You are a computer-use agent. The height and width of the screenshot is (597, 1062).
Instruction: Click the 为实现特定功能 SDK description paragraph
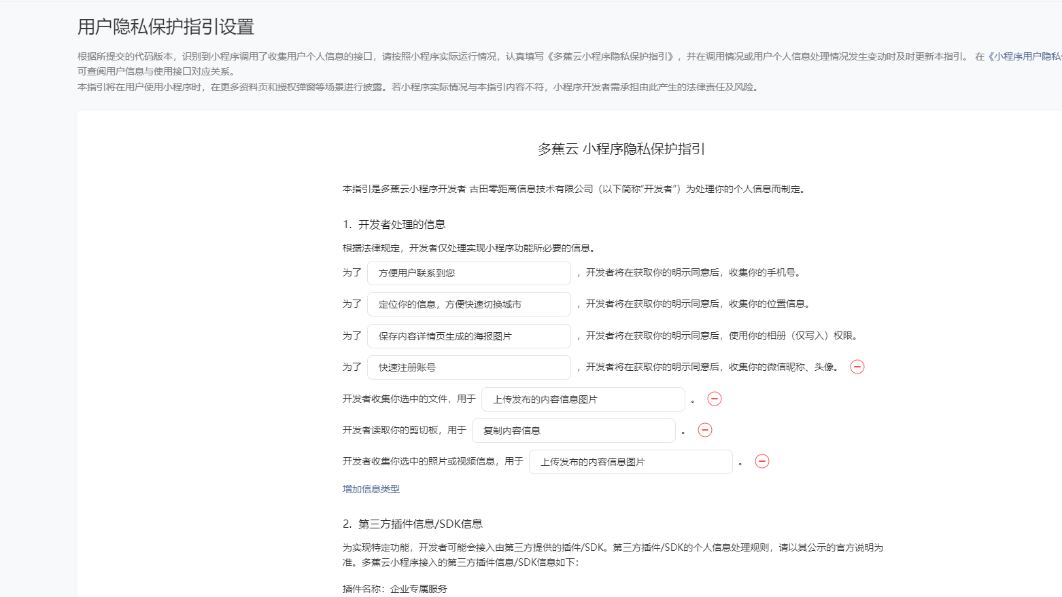pyautogui.click(x=613, y=555)
